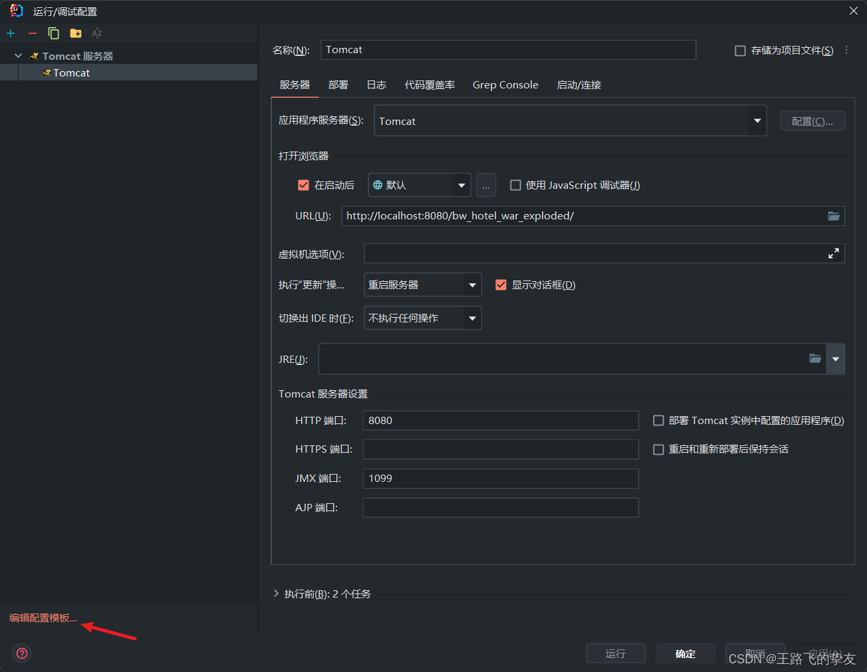This screenshot has width=867, height=672.
Task: Switch to the Code Coverage tab
Action: [x=430, y=85]
